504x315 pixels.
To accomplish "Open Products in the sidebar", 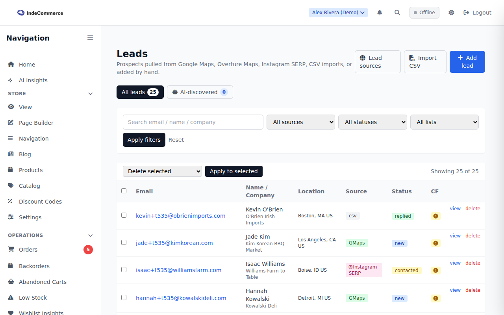I will click(50, 170).
